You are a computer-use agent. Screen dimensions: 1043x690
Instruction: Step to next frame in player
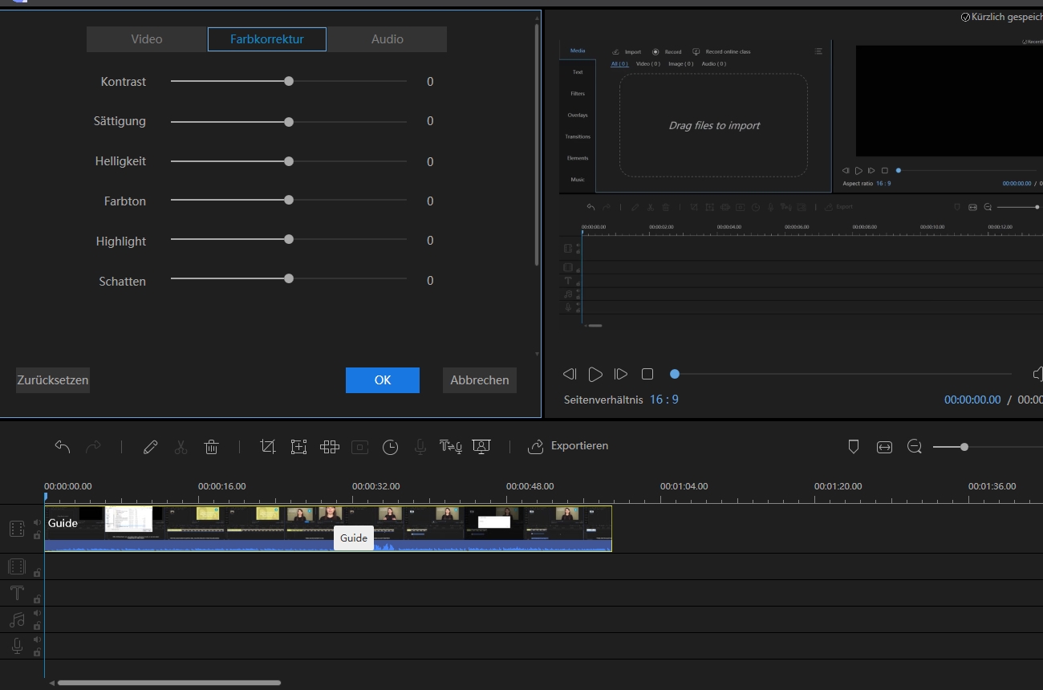coord(620,374)
